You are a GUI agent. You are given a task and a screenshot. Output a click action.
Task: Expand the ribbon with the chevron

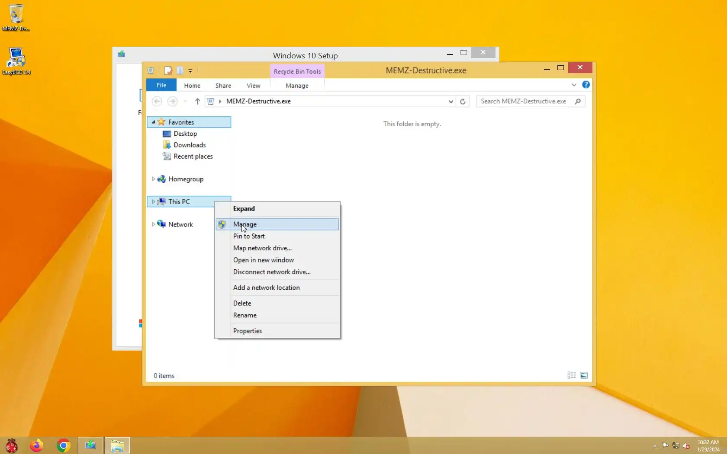[574, 85]
